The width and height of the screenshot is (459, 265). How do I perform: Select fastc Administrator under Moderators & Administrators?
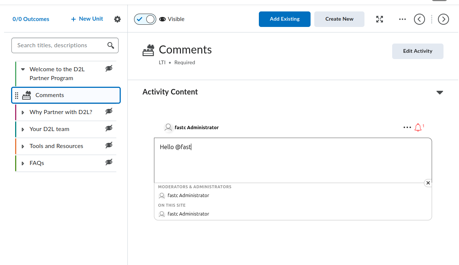[x=188, y=196]
